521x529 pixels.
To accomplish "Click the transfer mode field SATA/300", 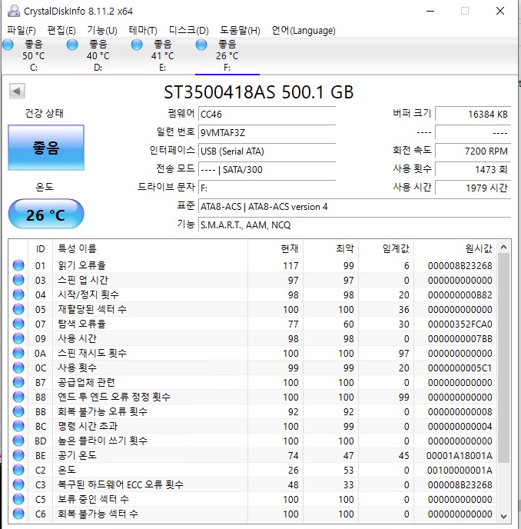I will pyautogui.click(x=267, y=169).
